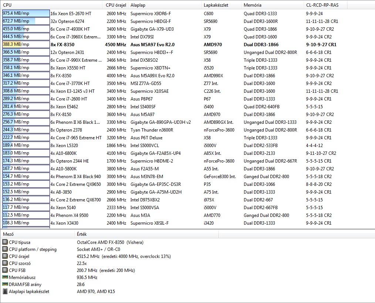Click the 28:6 DRAM:FSB ratio value
The height and width of the screenshot is (303, 375).
click(x=81, y=285)
